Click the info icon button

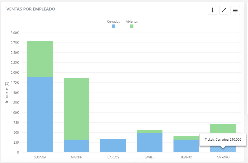tap(212, 10)
